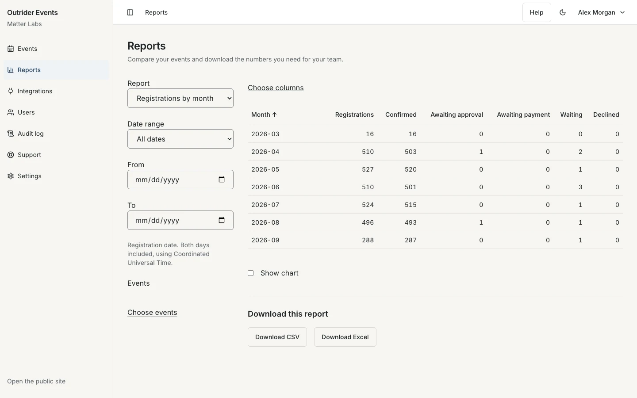Open Audit log in the sidebar
Image resolution: width=637 pixels, height=398 pixels.
point(56,134)
